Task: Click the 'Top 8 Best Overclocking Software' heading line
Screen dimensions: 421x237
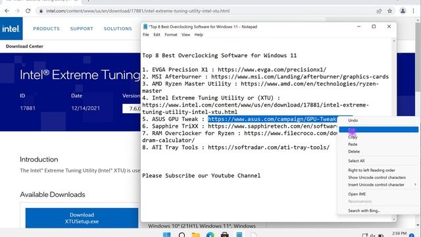Action: pos(219,55)
